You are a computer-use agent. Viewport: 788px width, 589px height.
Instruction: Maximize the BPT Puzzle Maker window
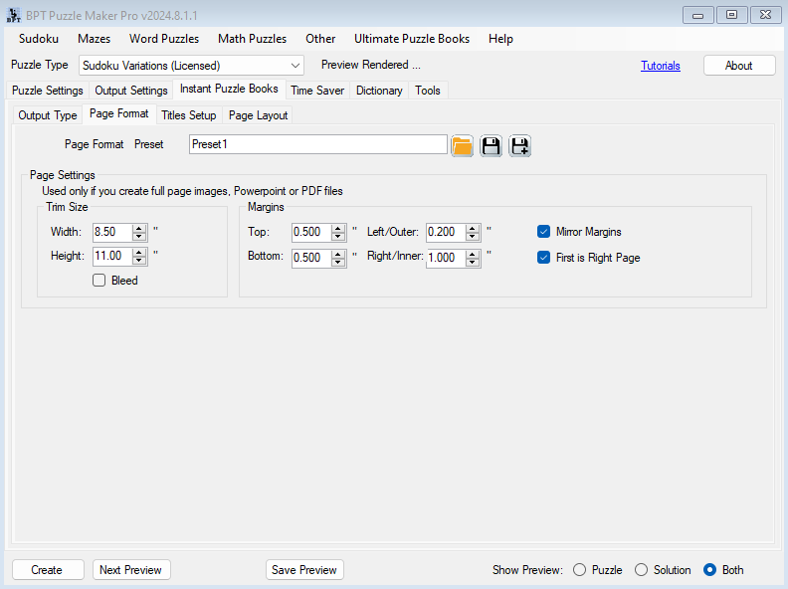tap(731, 15)
